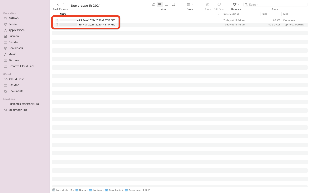
Task: Select Macintosh HD under Locations
Action: (x=17, y=110)
